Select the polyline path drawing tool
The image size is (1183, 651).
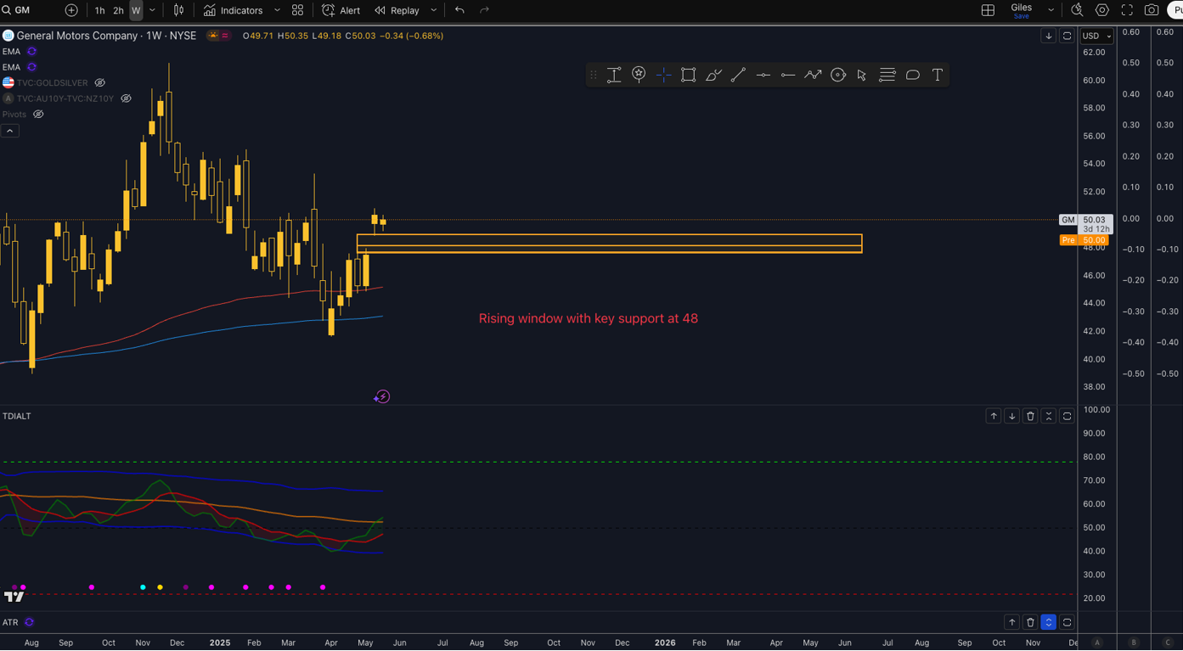(x=813, y=75)
